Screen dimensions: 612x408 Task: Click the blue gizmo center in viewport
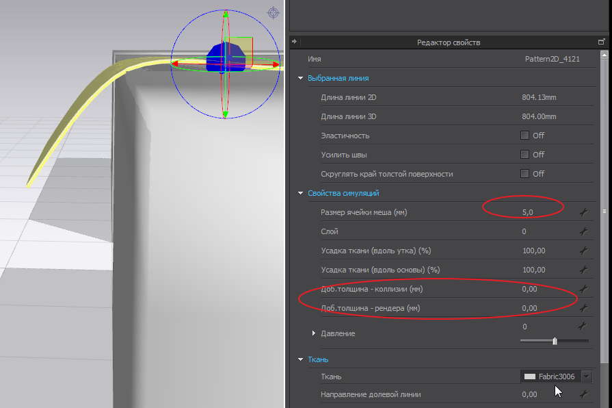pos(225,58)
